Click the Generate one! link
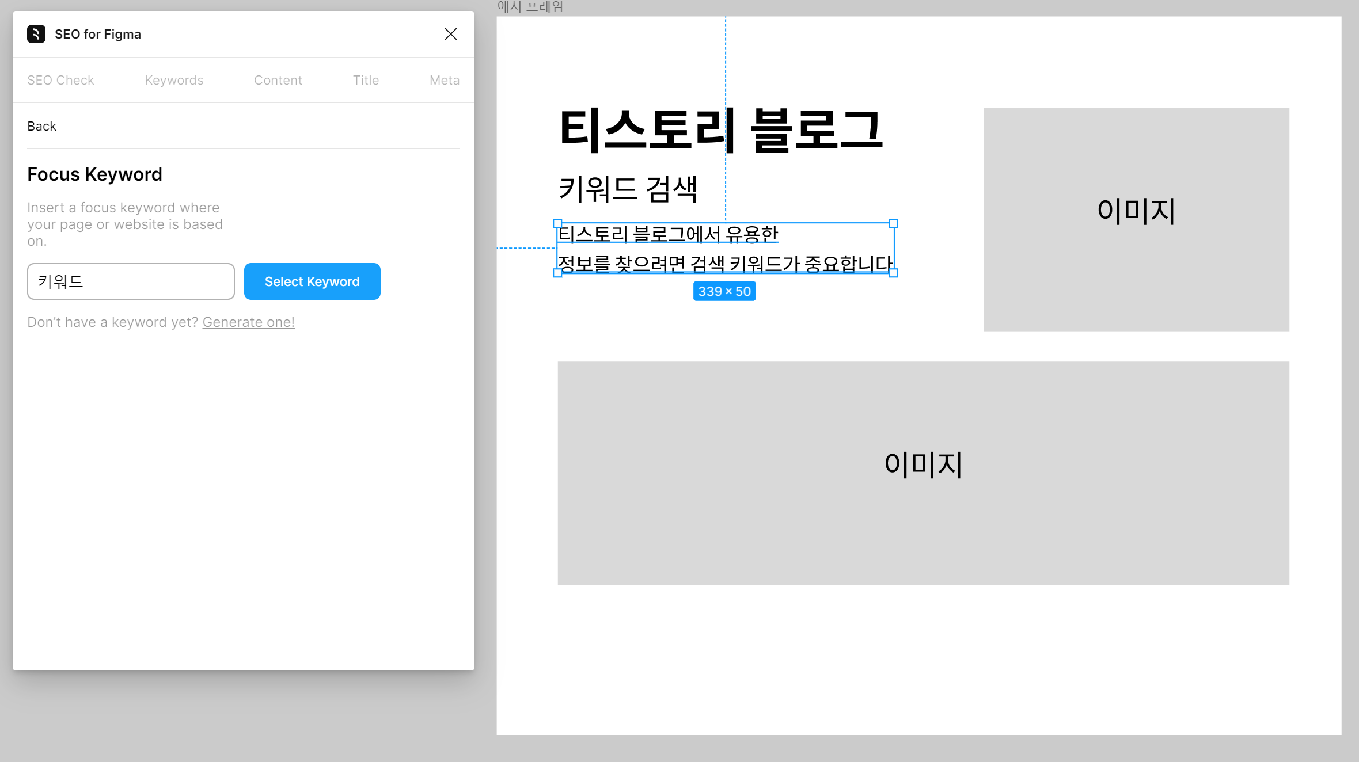The height and width of the screenshot is (762, 1359). (248, 322)
